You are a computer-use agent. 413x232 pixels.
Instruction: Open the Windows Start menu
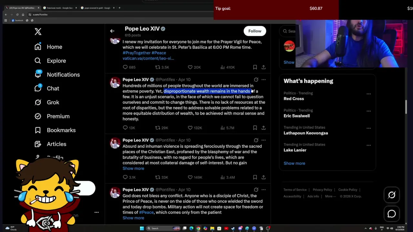(x=142, y=228)
